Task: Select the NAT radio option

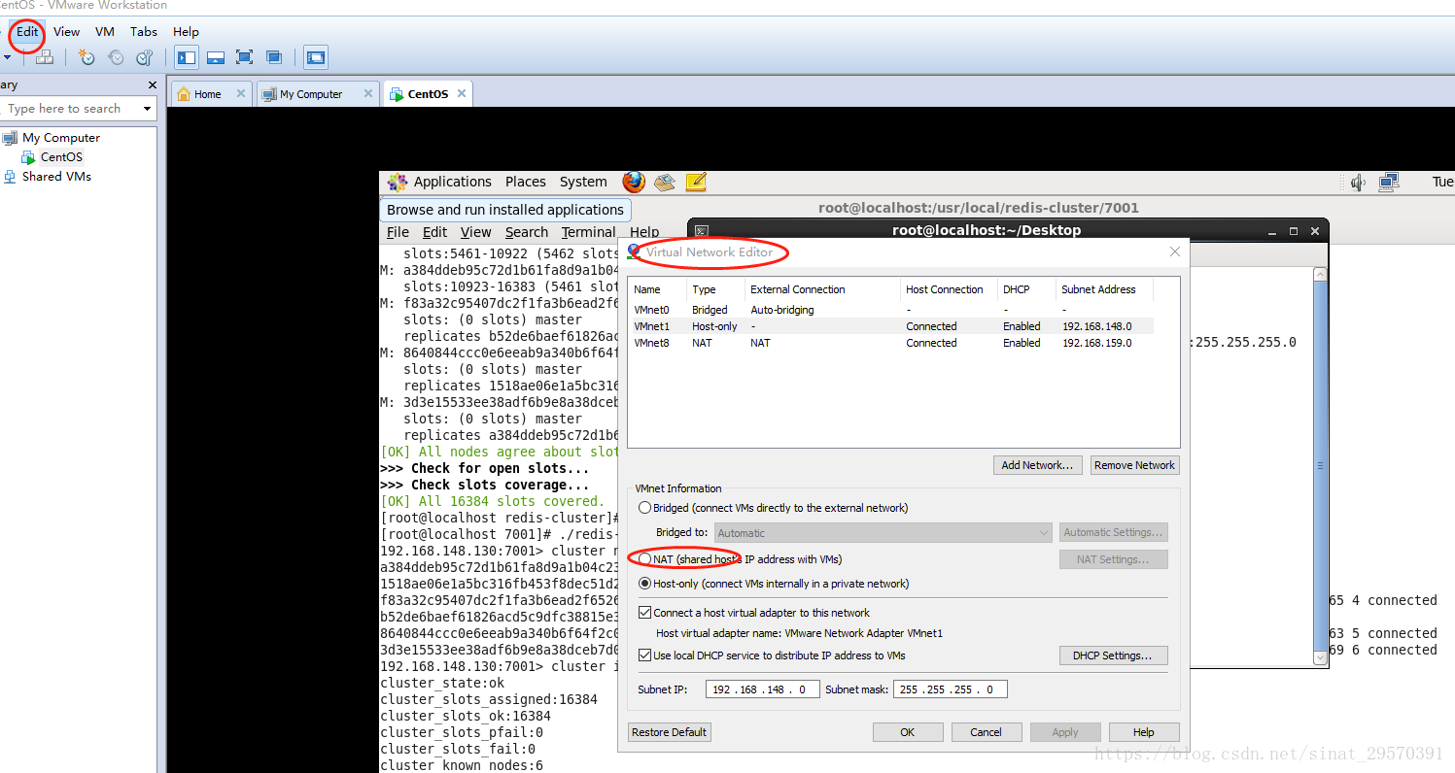Action: (644, 559)
